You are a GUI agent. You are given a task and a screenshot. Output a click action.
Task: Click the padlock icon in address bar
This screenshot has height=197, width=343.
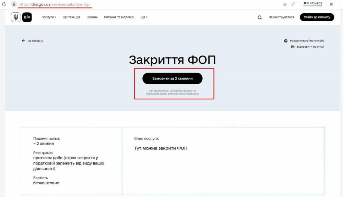click(x=14, y=4)
